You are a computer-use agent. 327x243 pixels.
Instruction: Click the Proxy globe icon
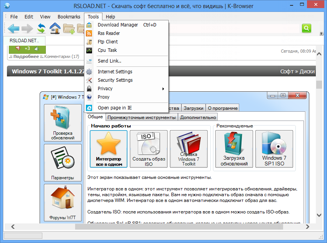(x=89, y=97)
